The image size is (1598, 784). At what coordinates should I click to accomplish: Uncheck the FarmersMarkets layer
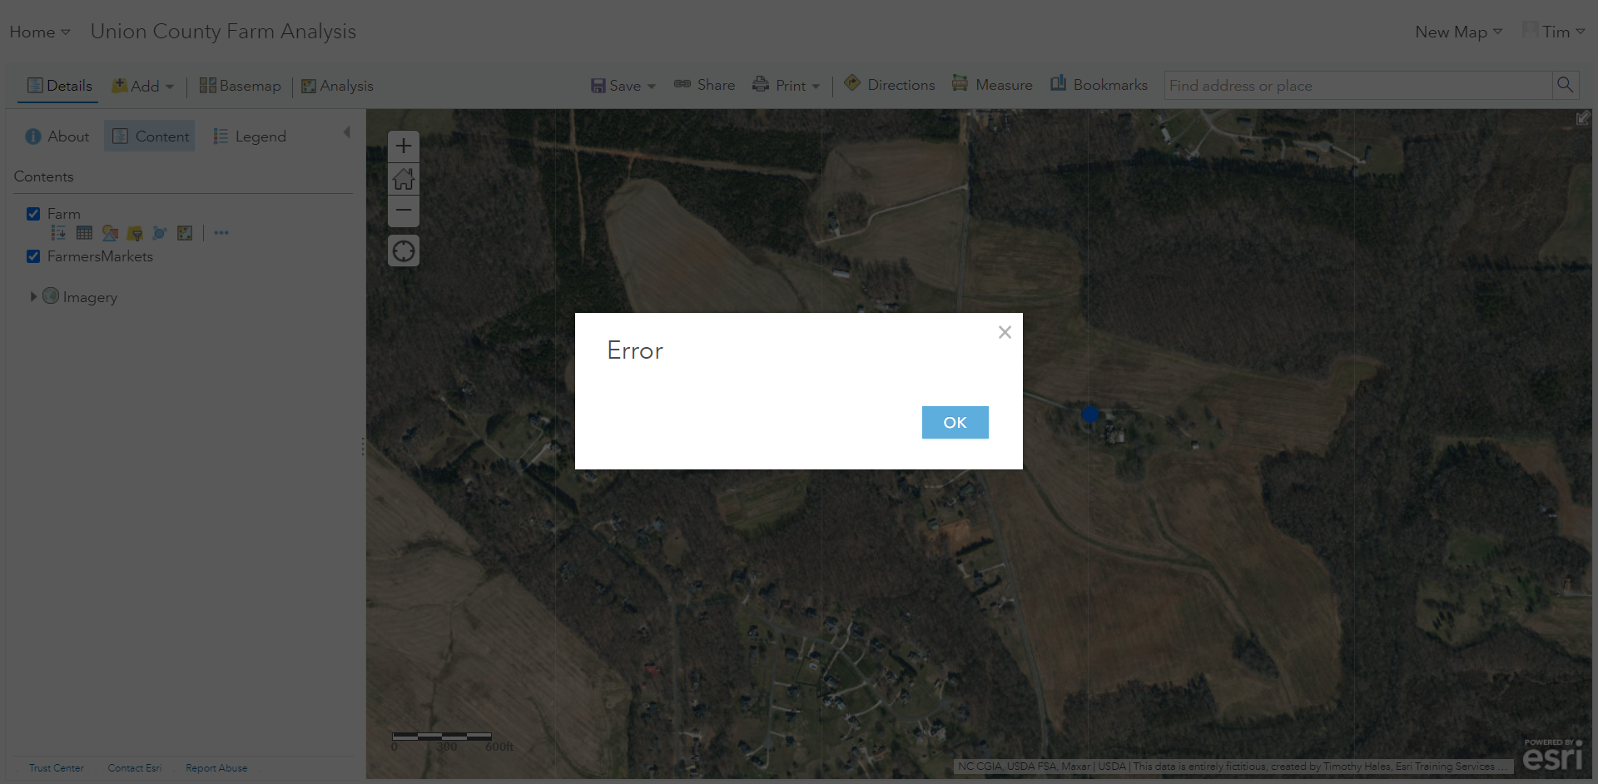(33, 256)
